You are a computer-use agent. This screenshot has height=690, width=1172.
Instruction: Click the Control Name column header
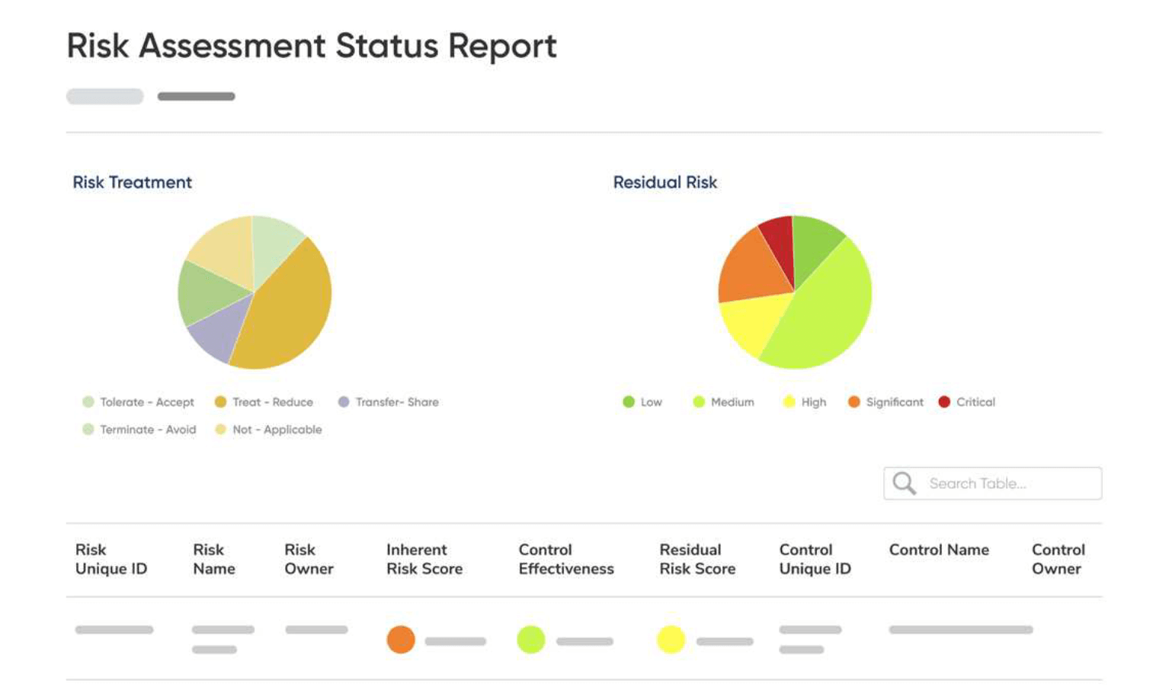tap(940, 549)
